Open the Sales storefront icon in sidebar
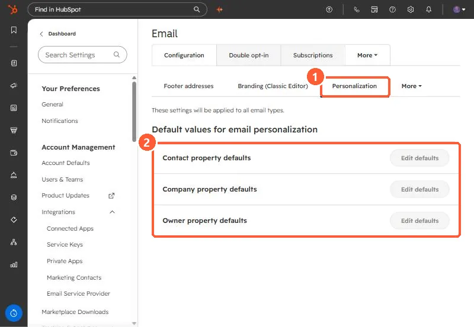 [14, 130]
